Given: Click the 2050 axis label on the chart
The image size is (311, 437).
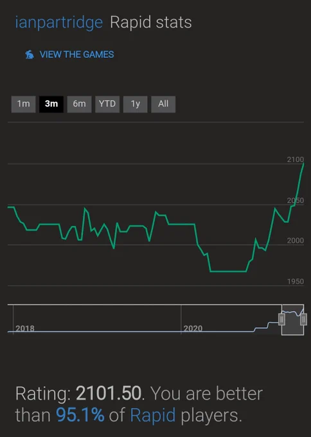Looking at the screenshot, I should [296, 201].
